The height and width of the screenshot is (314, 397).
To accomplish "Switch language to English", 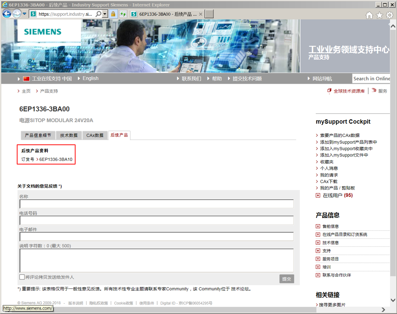I will click(90, 78).
